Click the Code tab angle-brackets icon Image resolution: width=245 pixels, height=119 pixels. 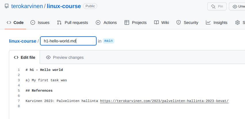pos(9,22)
